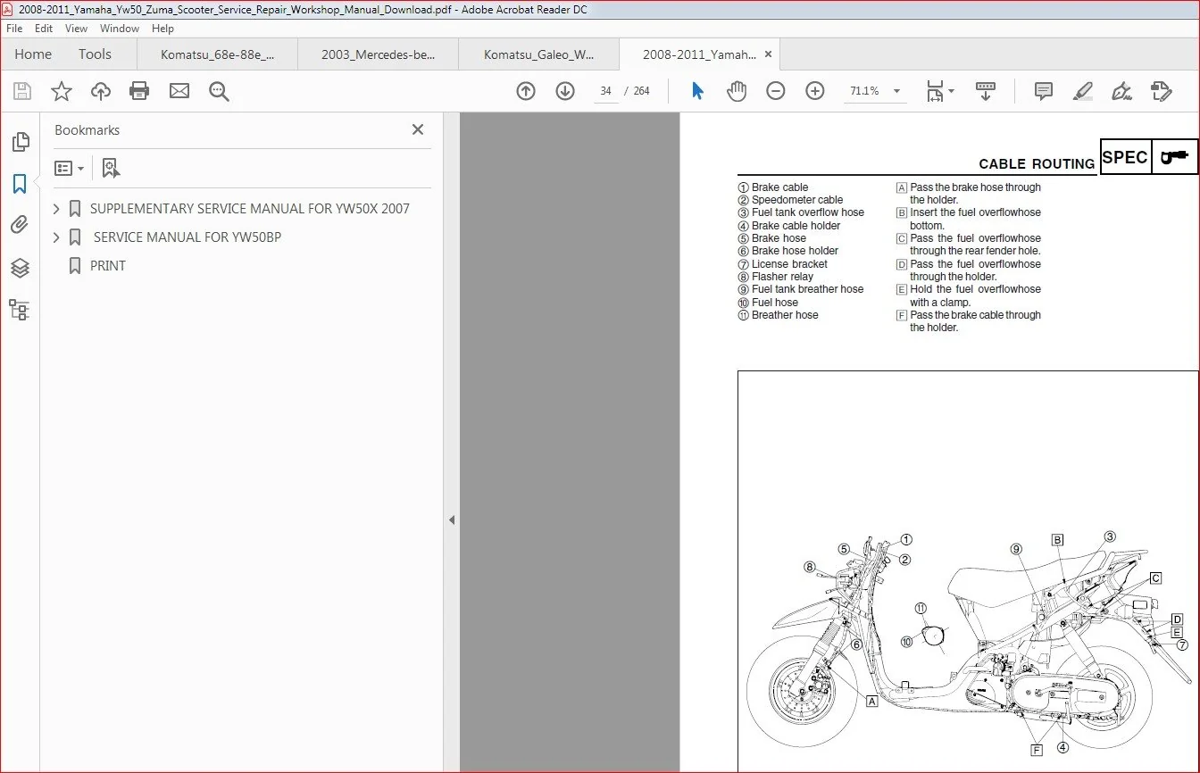Screen dimensions: 1200x773
Task: Open the File menu
Action: [x=15, y=29]
